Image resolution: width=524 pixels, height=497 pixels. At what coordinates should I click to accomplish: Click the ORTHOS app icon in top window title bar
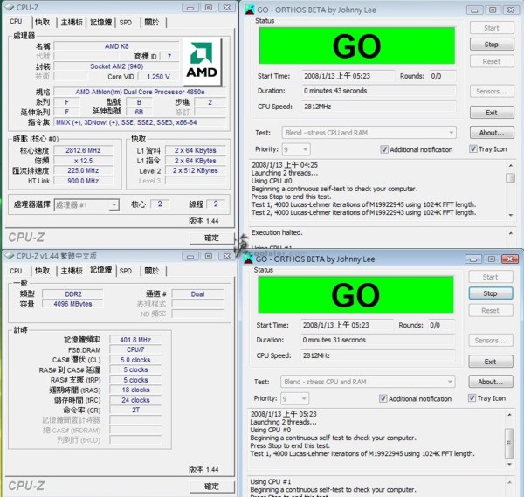[250, 10]
